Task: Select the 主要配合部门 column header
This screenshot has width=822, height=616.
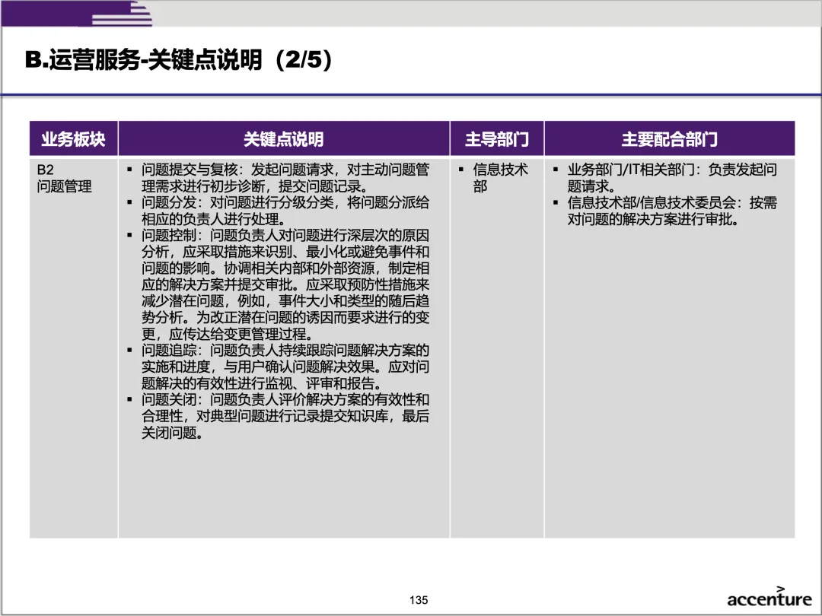Action: pos(670,139)
